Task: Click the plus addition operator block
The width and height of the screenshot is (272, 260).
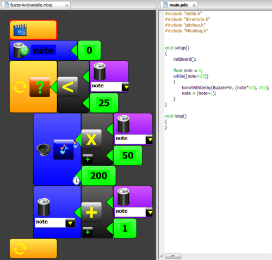Action: tap(91, 212)
